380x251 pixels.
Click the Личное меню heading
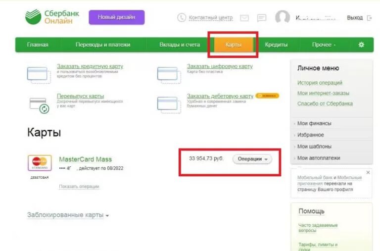click(x=318, y=68)
